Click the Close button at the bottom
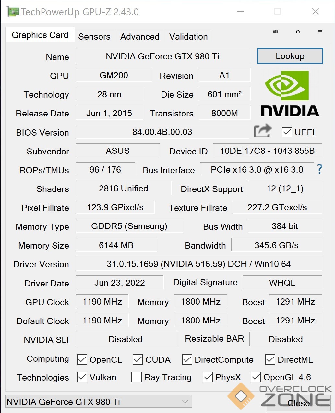The width and height of the screenshot is (335, 413). click(x=298, y=403)
